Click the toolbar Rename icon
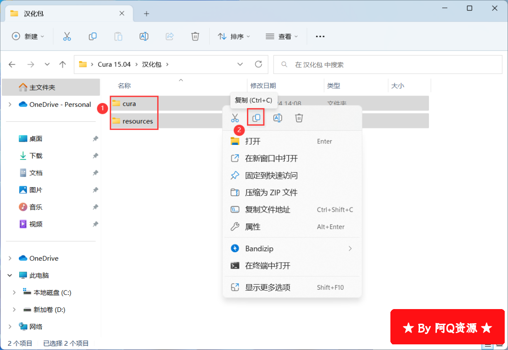 144,36
